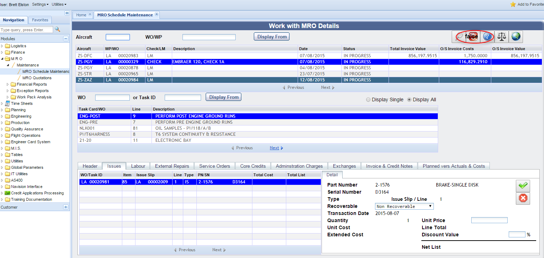The width and height of the screenshot is (544, 258).
Task: Select the PWT6HARNESS task card row
Action: tap(257, 134)
